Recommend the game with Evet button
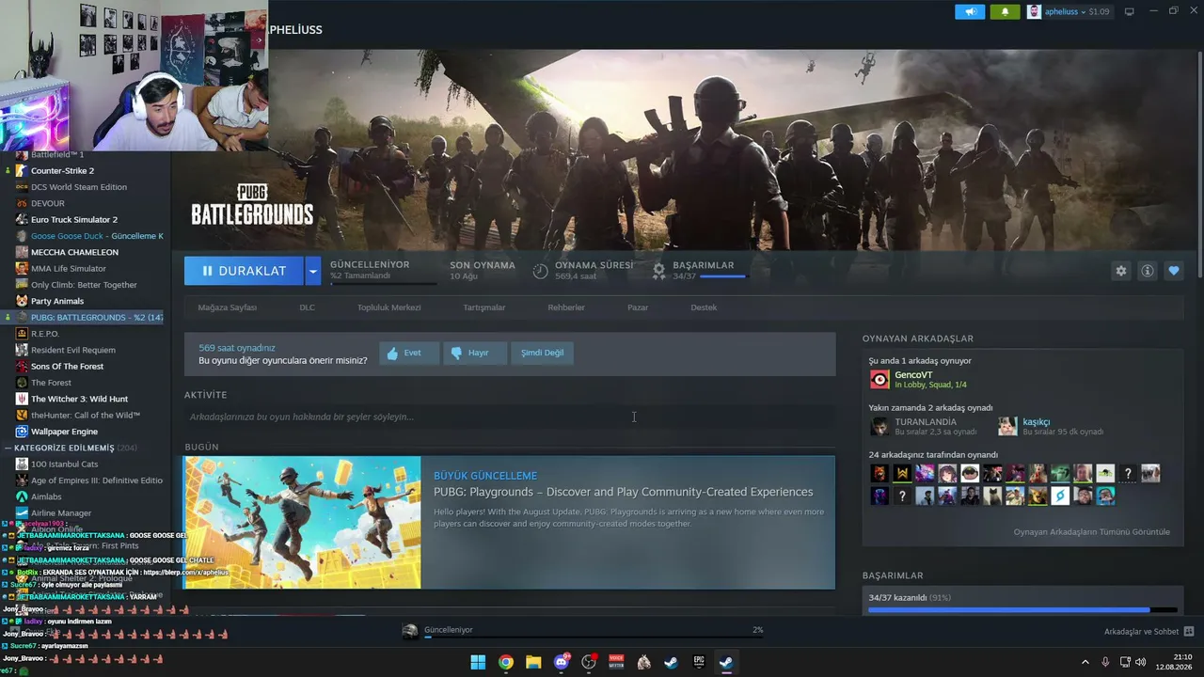This screenshot has width=1204, height=677. [409, 353]
